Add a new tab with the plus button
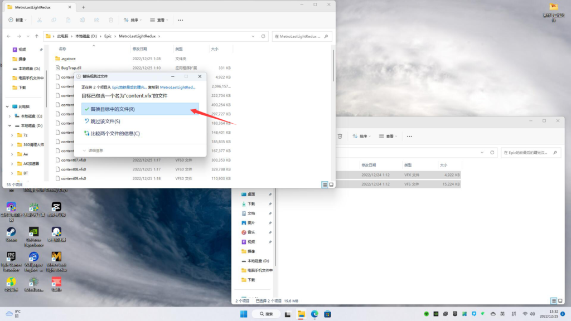This screenshot has width=571, height=321. click(x=83, y=7)
